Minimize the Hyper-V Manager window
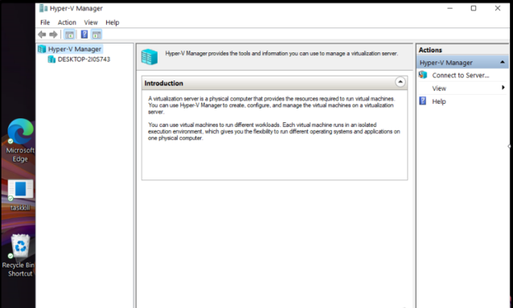 449,8
